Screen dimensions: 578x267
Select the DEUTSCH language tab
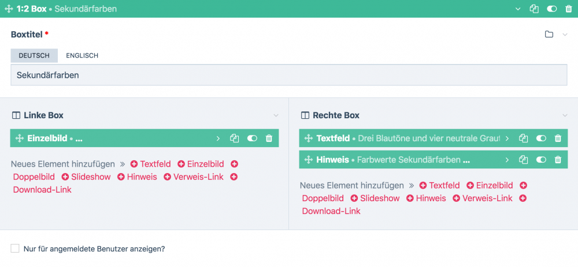pos(34,56)
